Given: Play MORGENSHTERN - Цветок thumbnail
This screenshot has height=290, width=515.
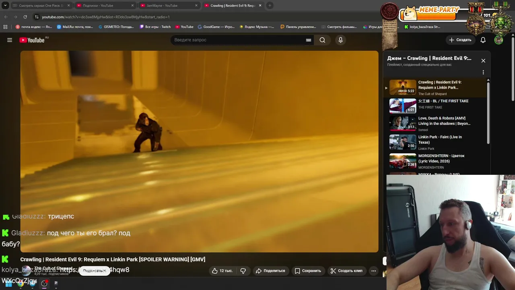Looking at the screenshot, I should pyautogui.click(x=403, y=161).
